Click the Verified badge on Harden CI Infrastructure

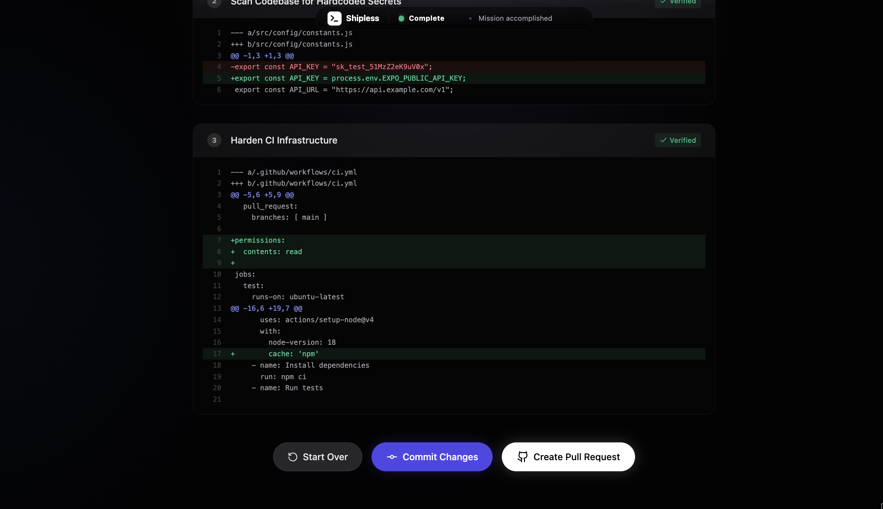pos(678,140)
